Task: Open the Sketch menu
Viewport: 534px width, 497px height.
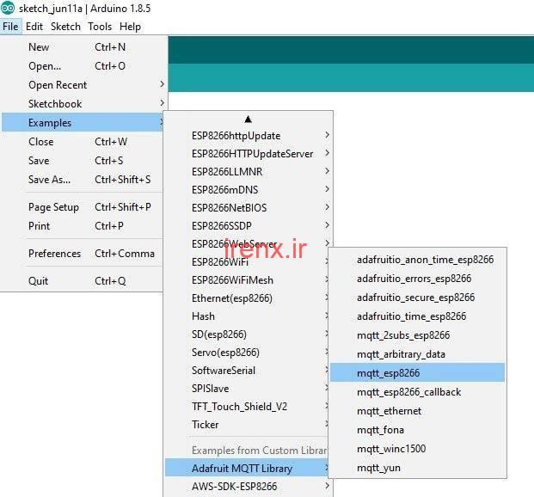Action: (65, 27)
